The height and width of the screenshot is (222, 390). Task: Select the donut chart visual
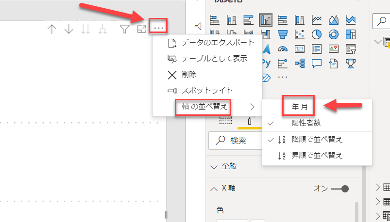click(x=334, y=34)
